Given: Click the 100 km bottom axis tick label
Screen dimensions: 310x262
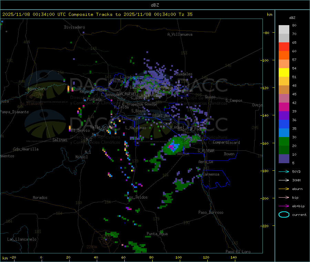Looking at the screenshot, I should pyautogui.click(x=178, y=257).
